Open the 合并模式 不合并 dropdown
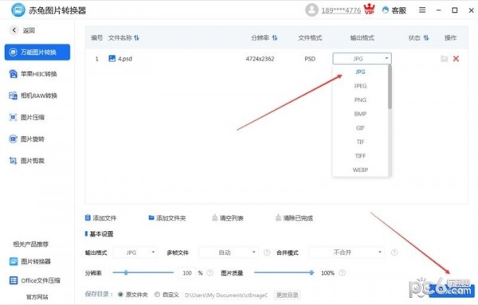478x305 pixels. click(347, 252)
